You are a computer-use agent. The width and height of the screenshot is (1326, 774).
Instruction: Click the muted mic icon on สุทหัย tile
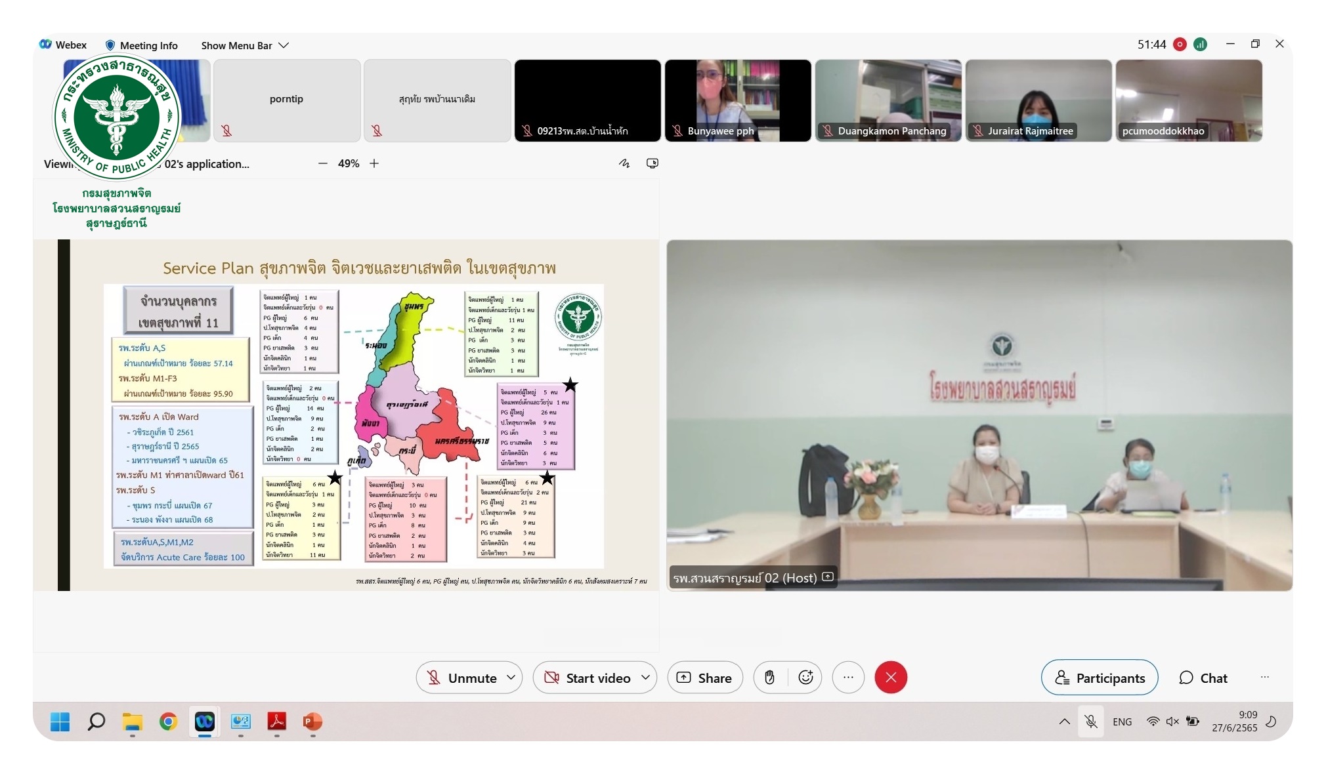(377, 131)
